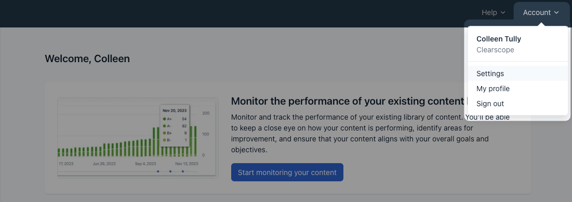Viewport: 572px width, 202px height.
Task: Choose Sign out from the Account menu
Action: tap(518, 104)
